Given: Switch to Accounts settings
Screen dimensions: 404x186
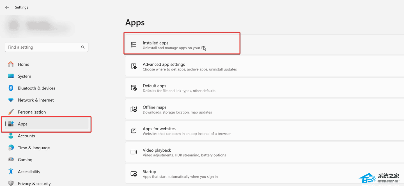Looking at the screenshot, I should pos(26,136).
